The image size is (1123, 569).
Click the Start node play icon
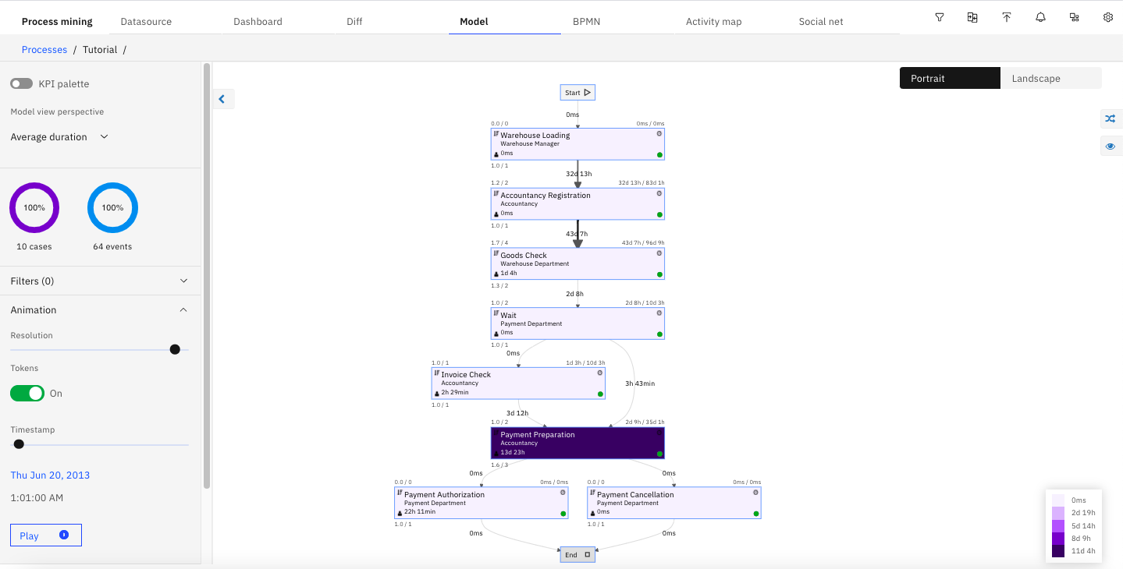click(x=588, y=93)
